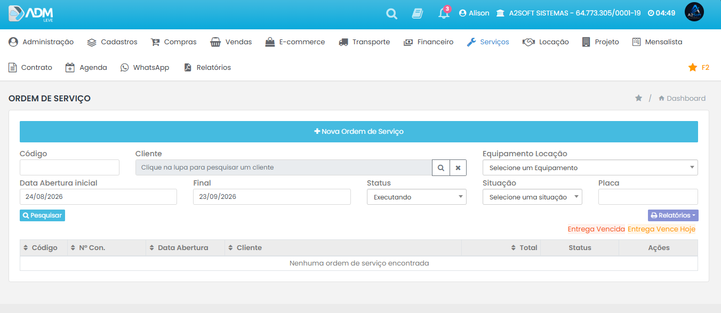Viewport: 721px width, 313px height.
Task: Click the Pesquisar button
Action: 43,215
